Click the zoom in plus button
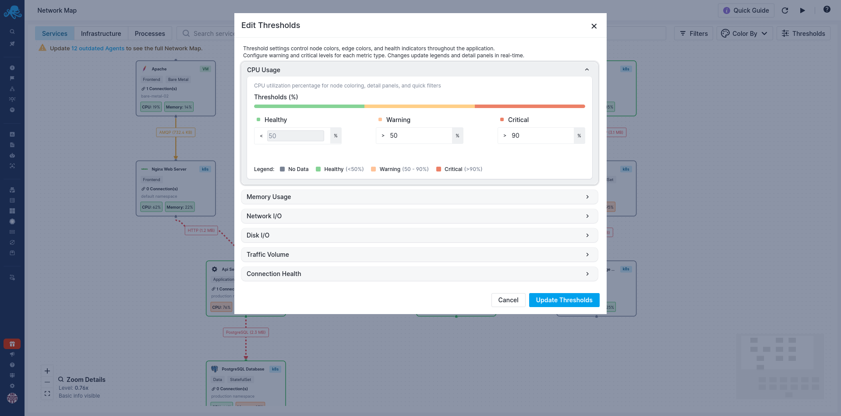This screenshot has width=841, height=416. click(x=47, y=371)
